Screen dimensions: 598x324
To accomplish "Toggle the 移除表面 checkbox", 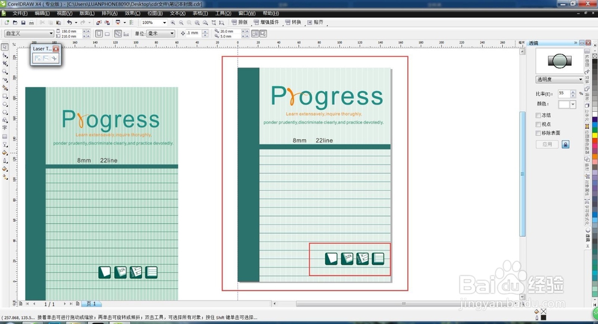I will [538, 133].
